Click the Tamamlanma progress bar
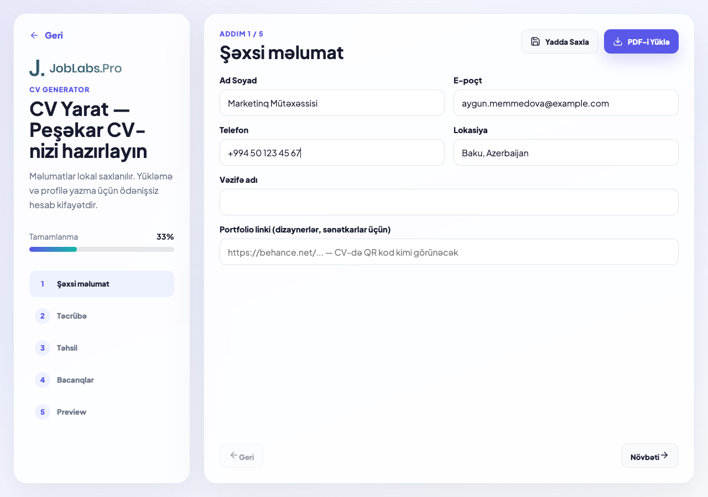This screenshot has height=497, width=708. click(x=102, y=250)
